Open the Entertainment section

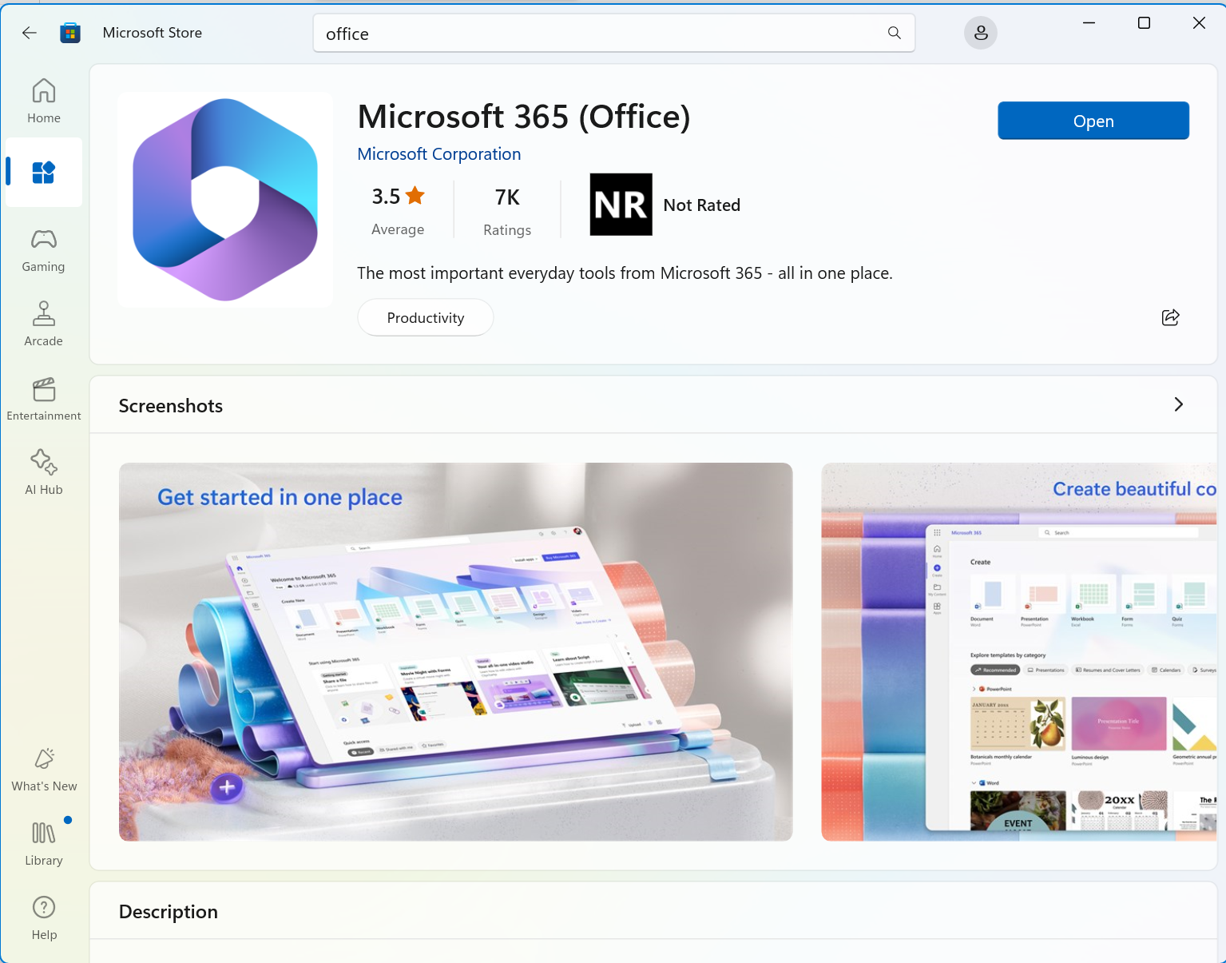tap(44, 399)
